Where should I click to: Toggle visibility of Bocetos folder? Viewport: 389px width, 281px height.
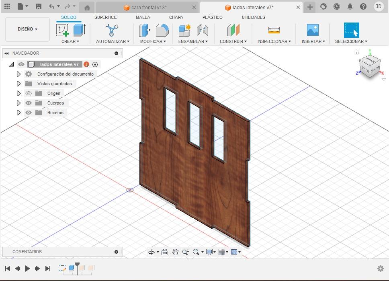(x=29, y=113)
